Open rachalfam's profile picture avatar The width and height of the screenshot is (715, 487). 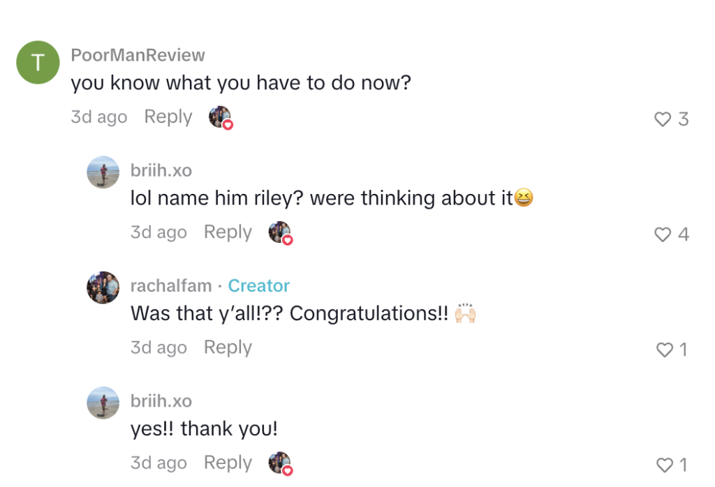[x=103, y=287]
